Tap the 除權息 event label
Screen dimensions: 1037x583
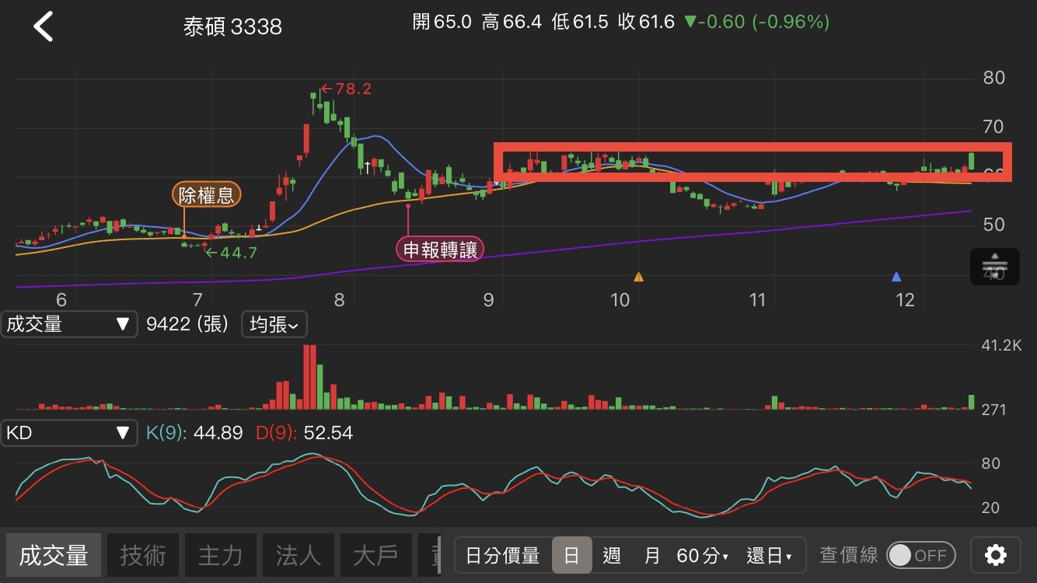207,194
